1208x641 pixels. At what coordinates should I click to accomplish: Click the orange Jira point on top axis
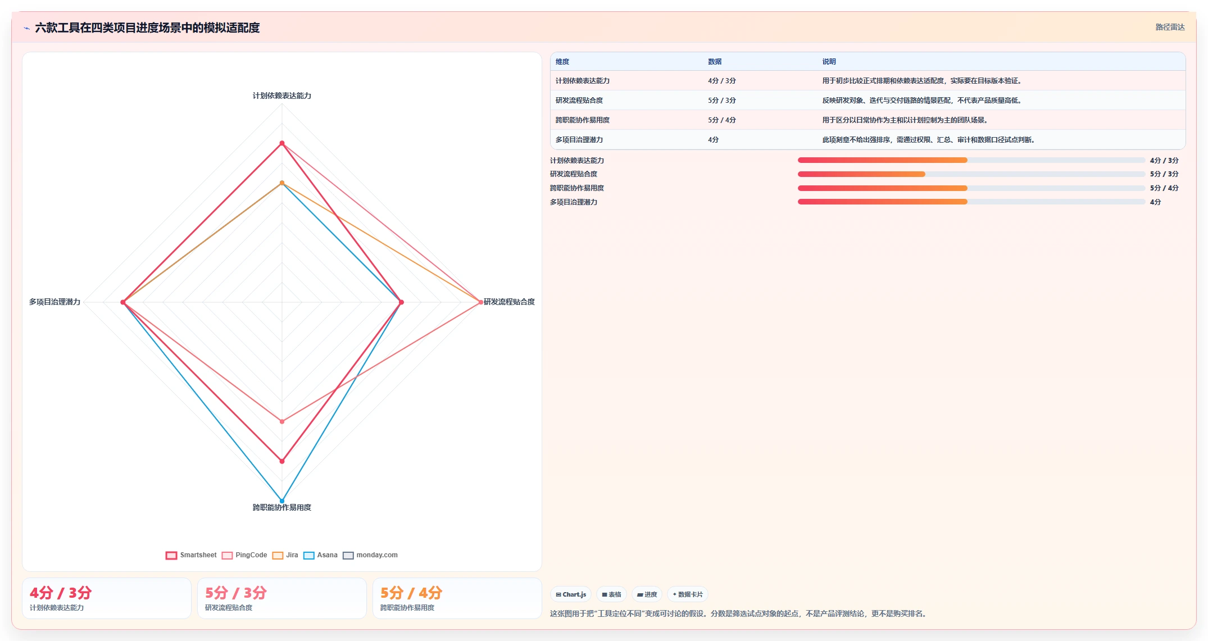[282, 183]
